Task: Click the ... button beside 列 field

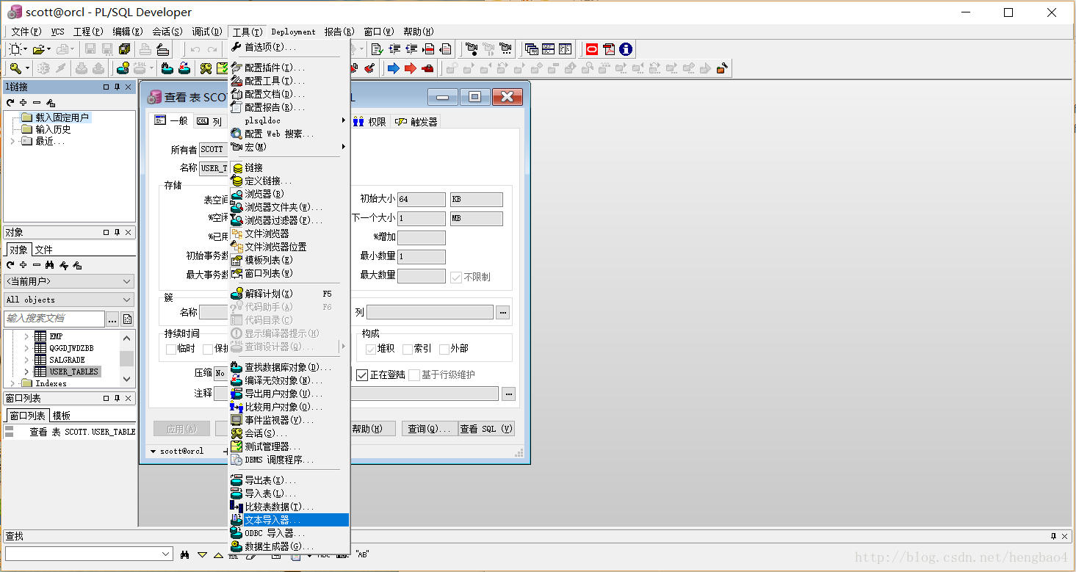Action: pyautogui.click(x=503, y=312)
